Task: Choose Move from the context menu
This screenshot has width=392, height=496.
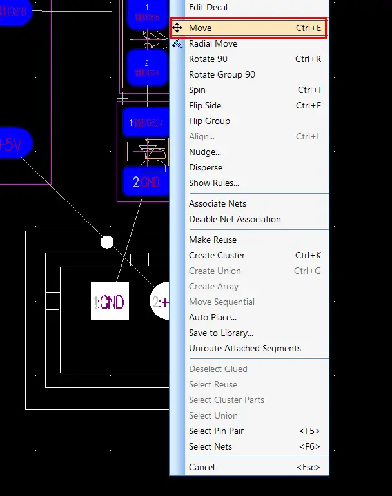Action: click(x=249, y=28)
